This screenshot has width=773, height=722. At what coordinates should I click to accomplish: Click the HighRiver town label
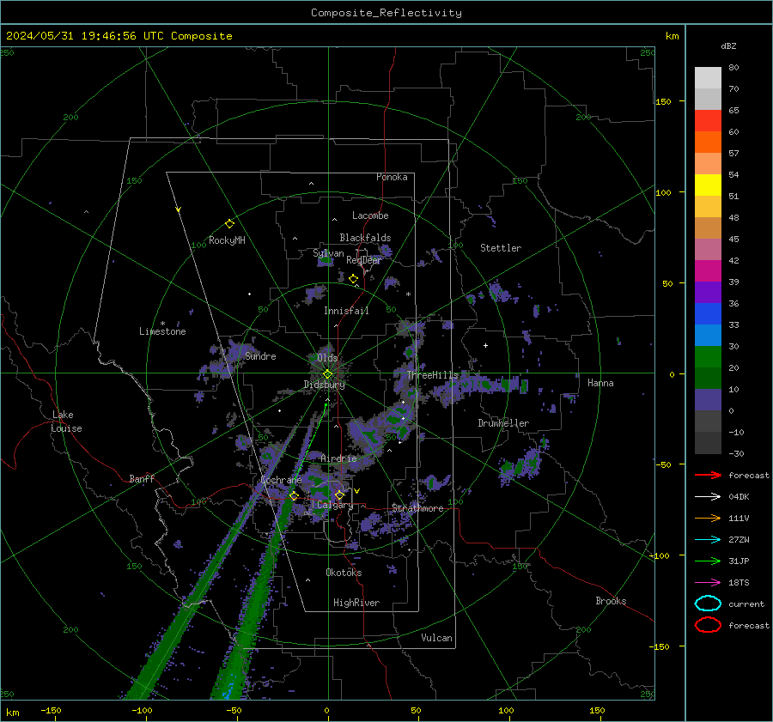(x=356, y=603)
